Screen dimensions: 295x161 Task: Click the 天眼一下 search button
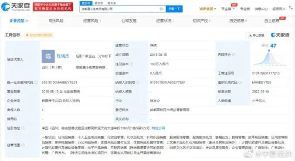[174, 9]
